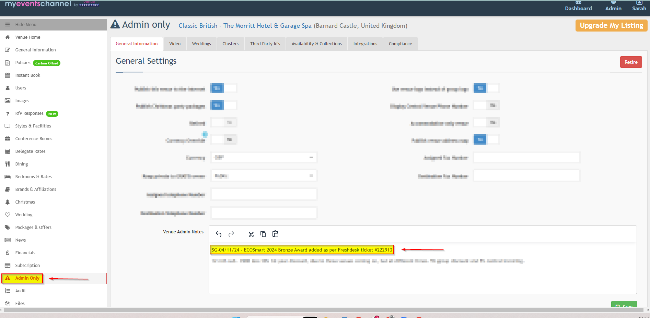Toggle the second right-column No switch

(x=486, y=105)
